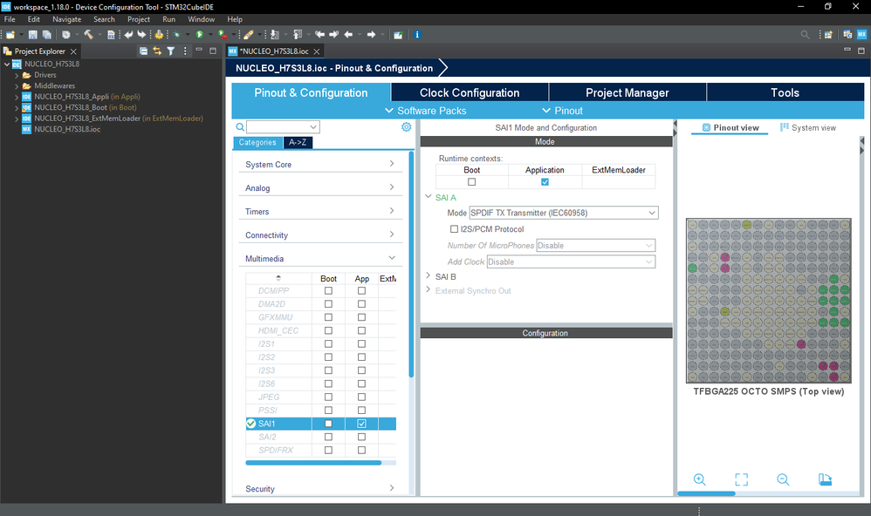
Task: Click the Save All toolbar icon
Action: [x=47, y=34]
